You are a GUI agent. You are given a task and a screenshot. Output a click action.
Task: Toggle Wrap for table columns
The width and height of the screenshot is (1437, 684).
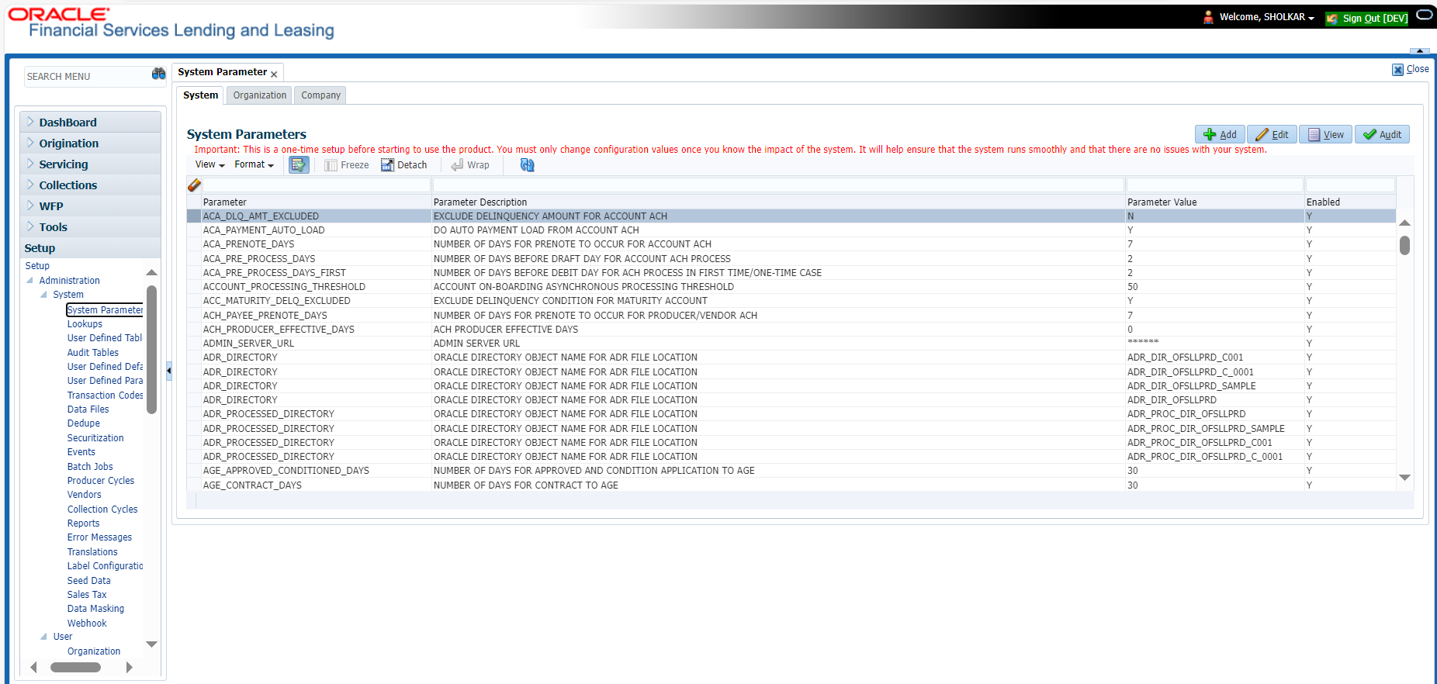click(x=470, y=165)
